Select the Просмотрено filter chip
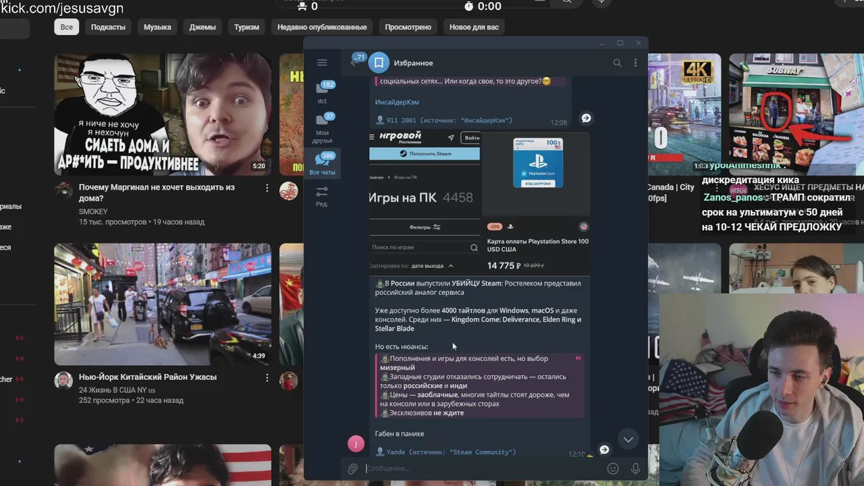Screen dimensions: 864x486 coord(408,27)
